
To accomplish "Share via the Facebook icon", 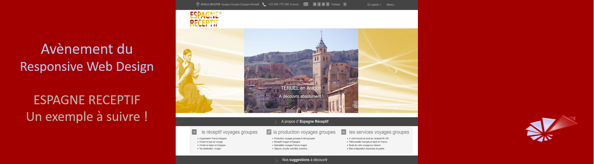I will 319,4.
